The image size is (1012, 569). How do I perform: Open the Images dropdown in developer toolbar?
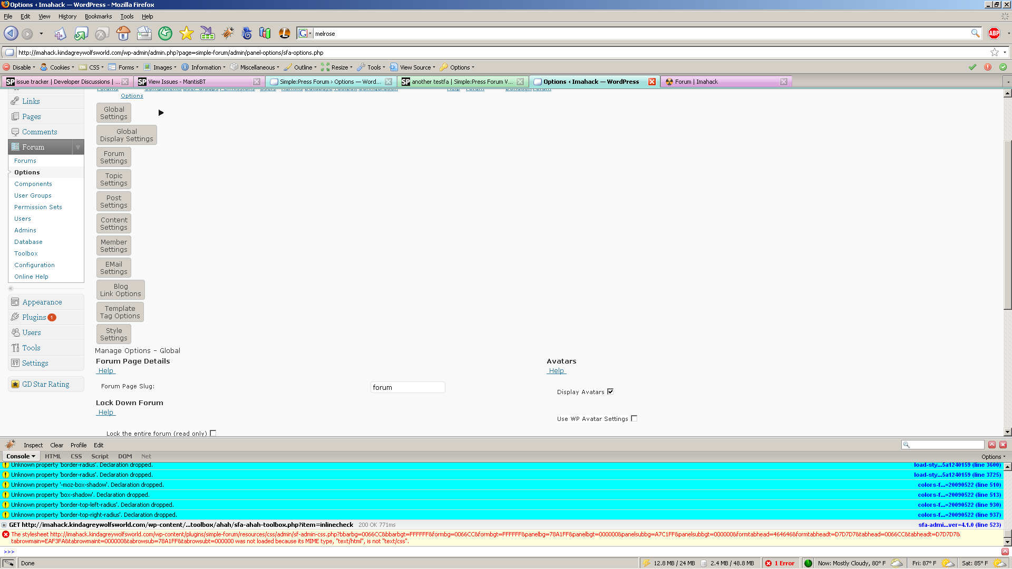pyautogui.click(x=160, y=67)
